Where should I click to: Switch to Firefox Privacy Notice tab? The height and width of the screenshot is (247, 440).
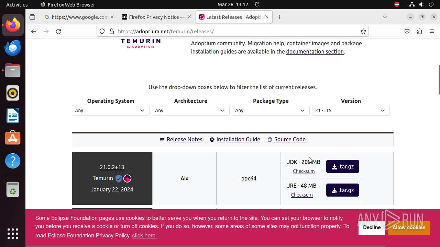coord(157,17)
